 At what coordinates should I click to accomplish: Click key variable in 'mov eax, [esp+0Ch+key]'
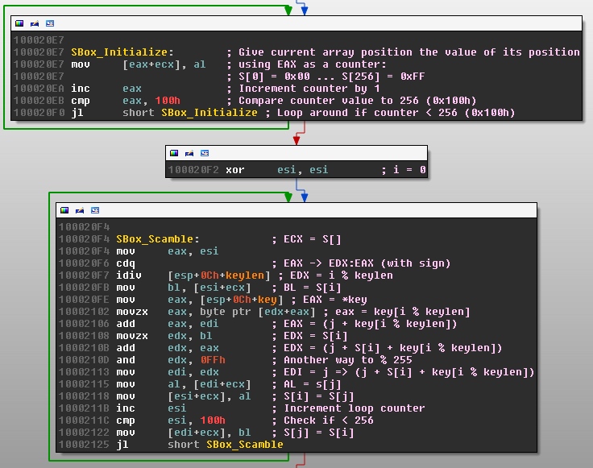click(x=267, y=300)
